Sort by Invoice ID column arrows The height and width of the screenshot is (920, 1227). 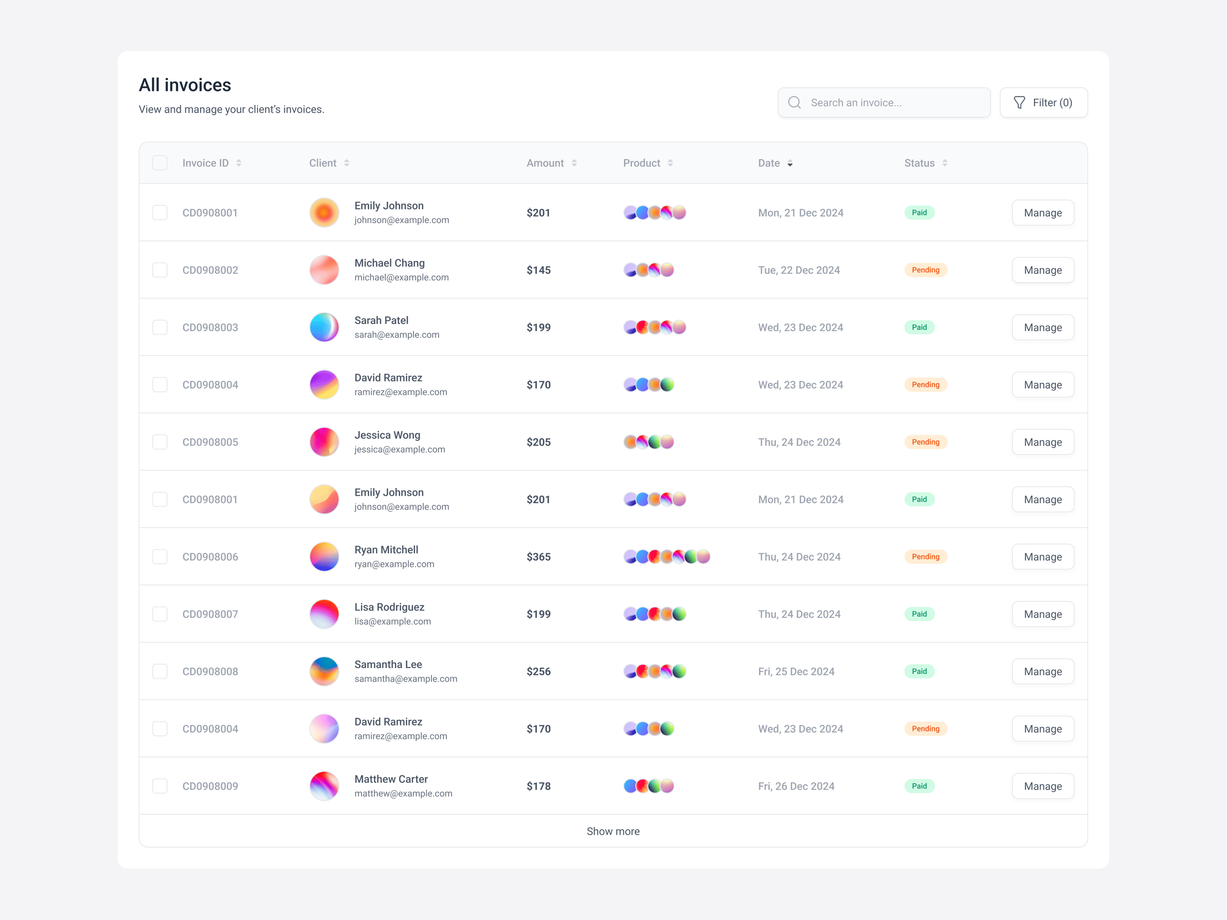tap(239, 163)
